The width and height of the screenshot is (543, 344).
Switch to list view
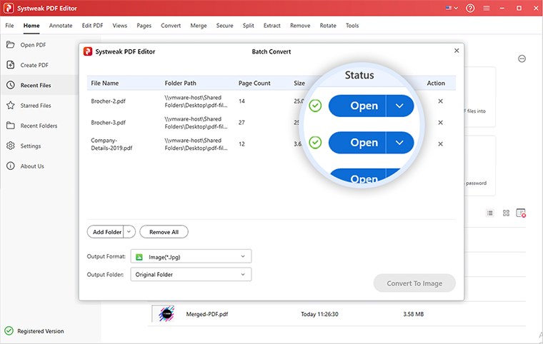(x=489, y=213)
